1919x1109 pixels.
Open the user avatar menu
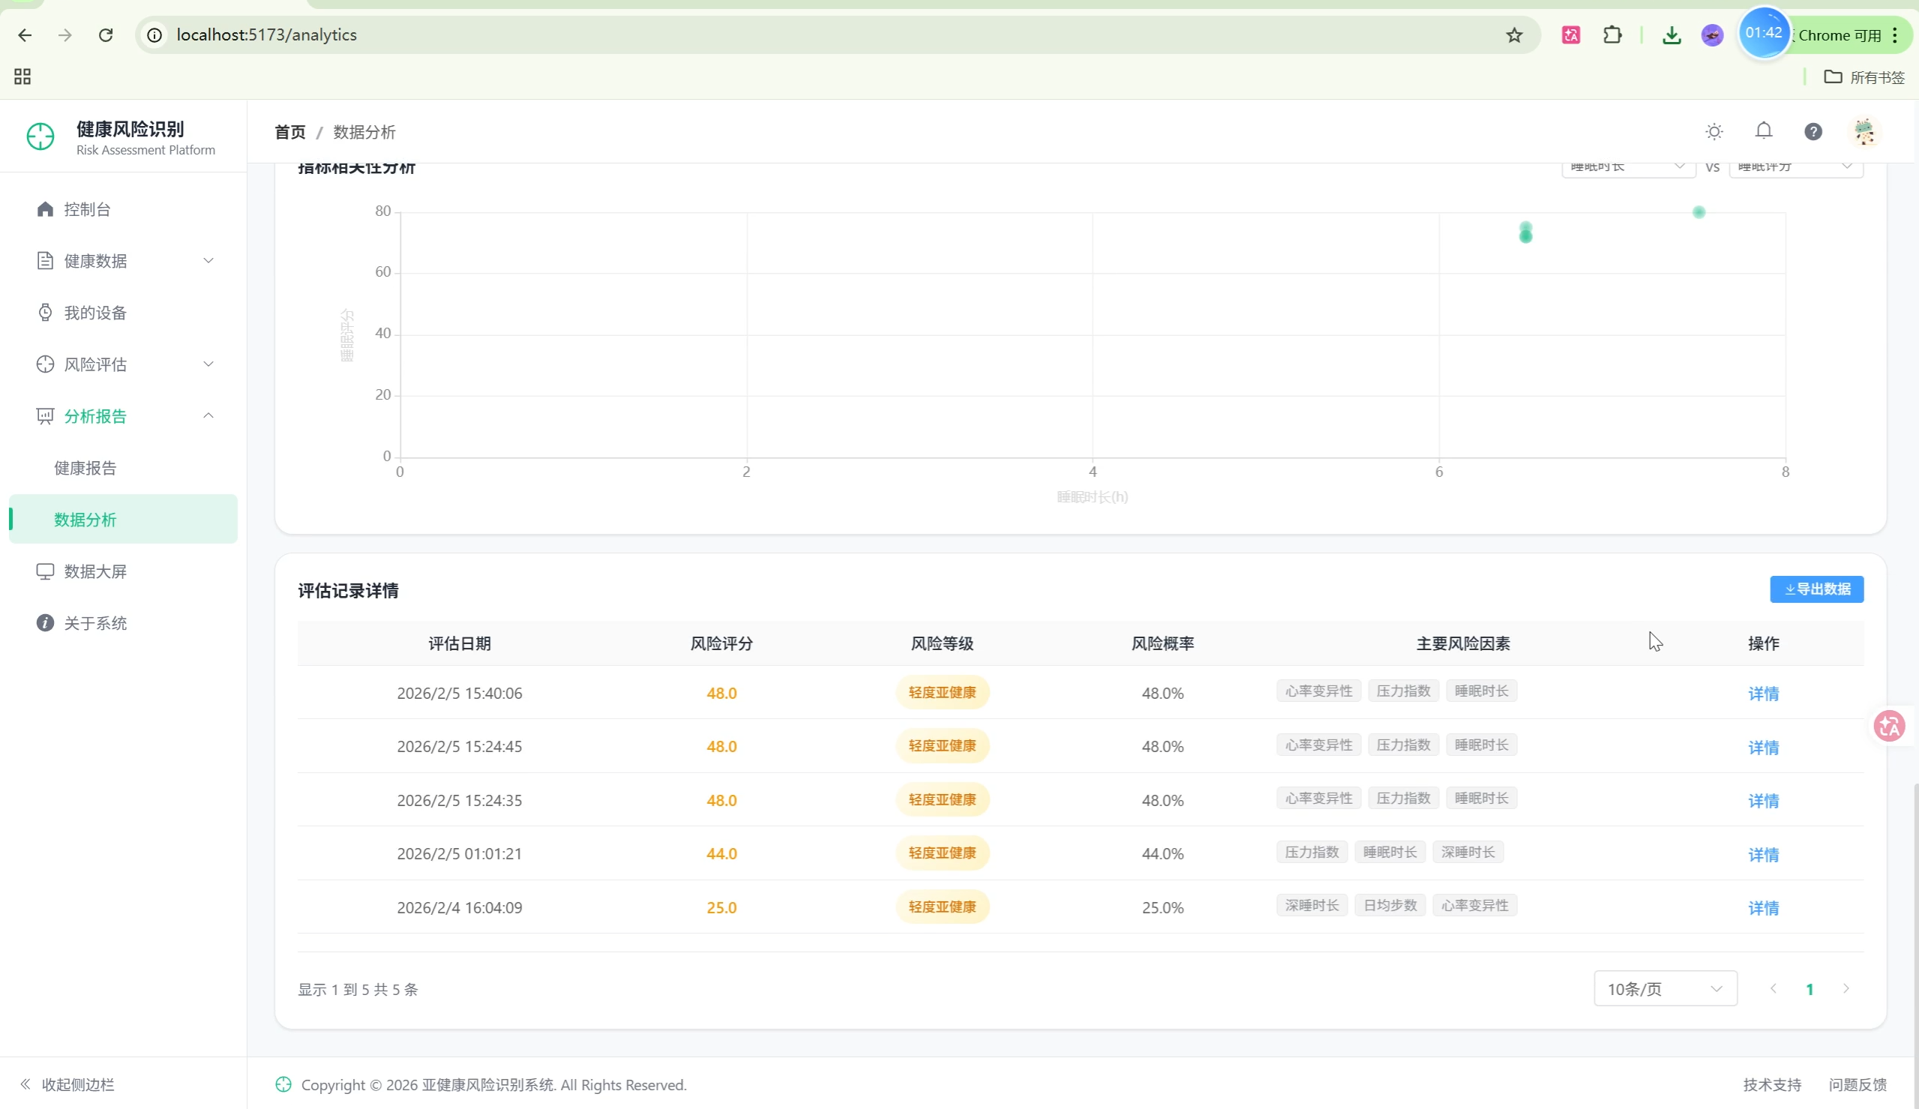pos(1864,132)
